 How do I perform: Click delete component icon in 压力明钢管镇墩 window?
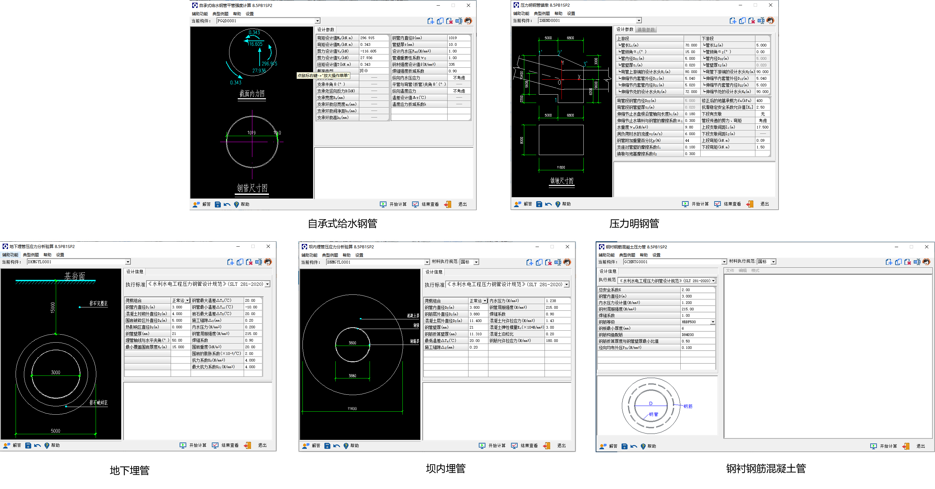[x=751, y=21]
